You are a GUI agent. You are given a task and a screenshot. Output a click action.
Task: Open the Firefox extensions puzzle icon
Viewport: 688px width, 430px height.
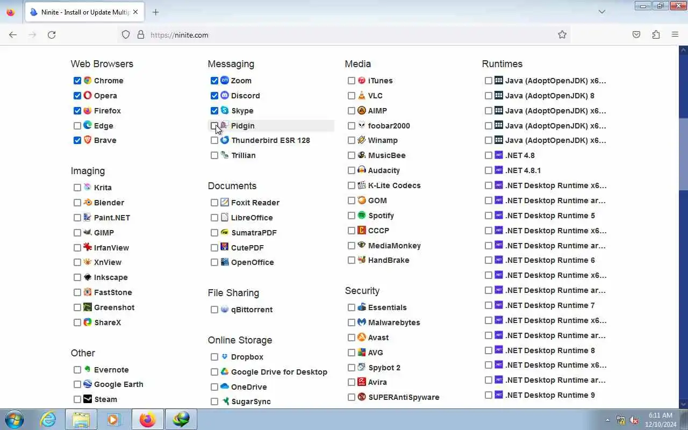coord(656,34)
